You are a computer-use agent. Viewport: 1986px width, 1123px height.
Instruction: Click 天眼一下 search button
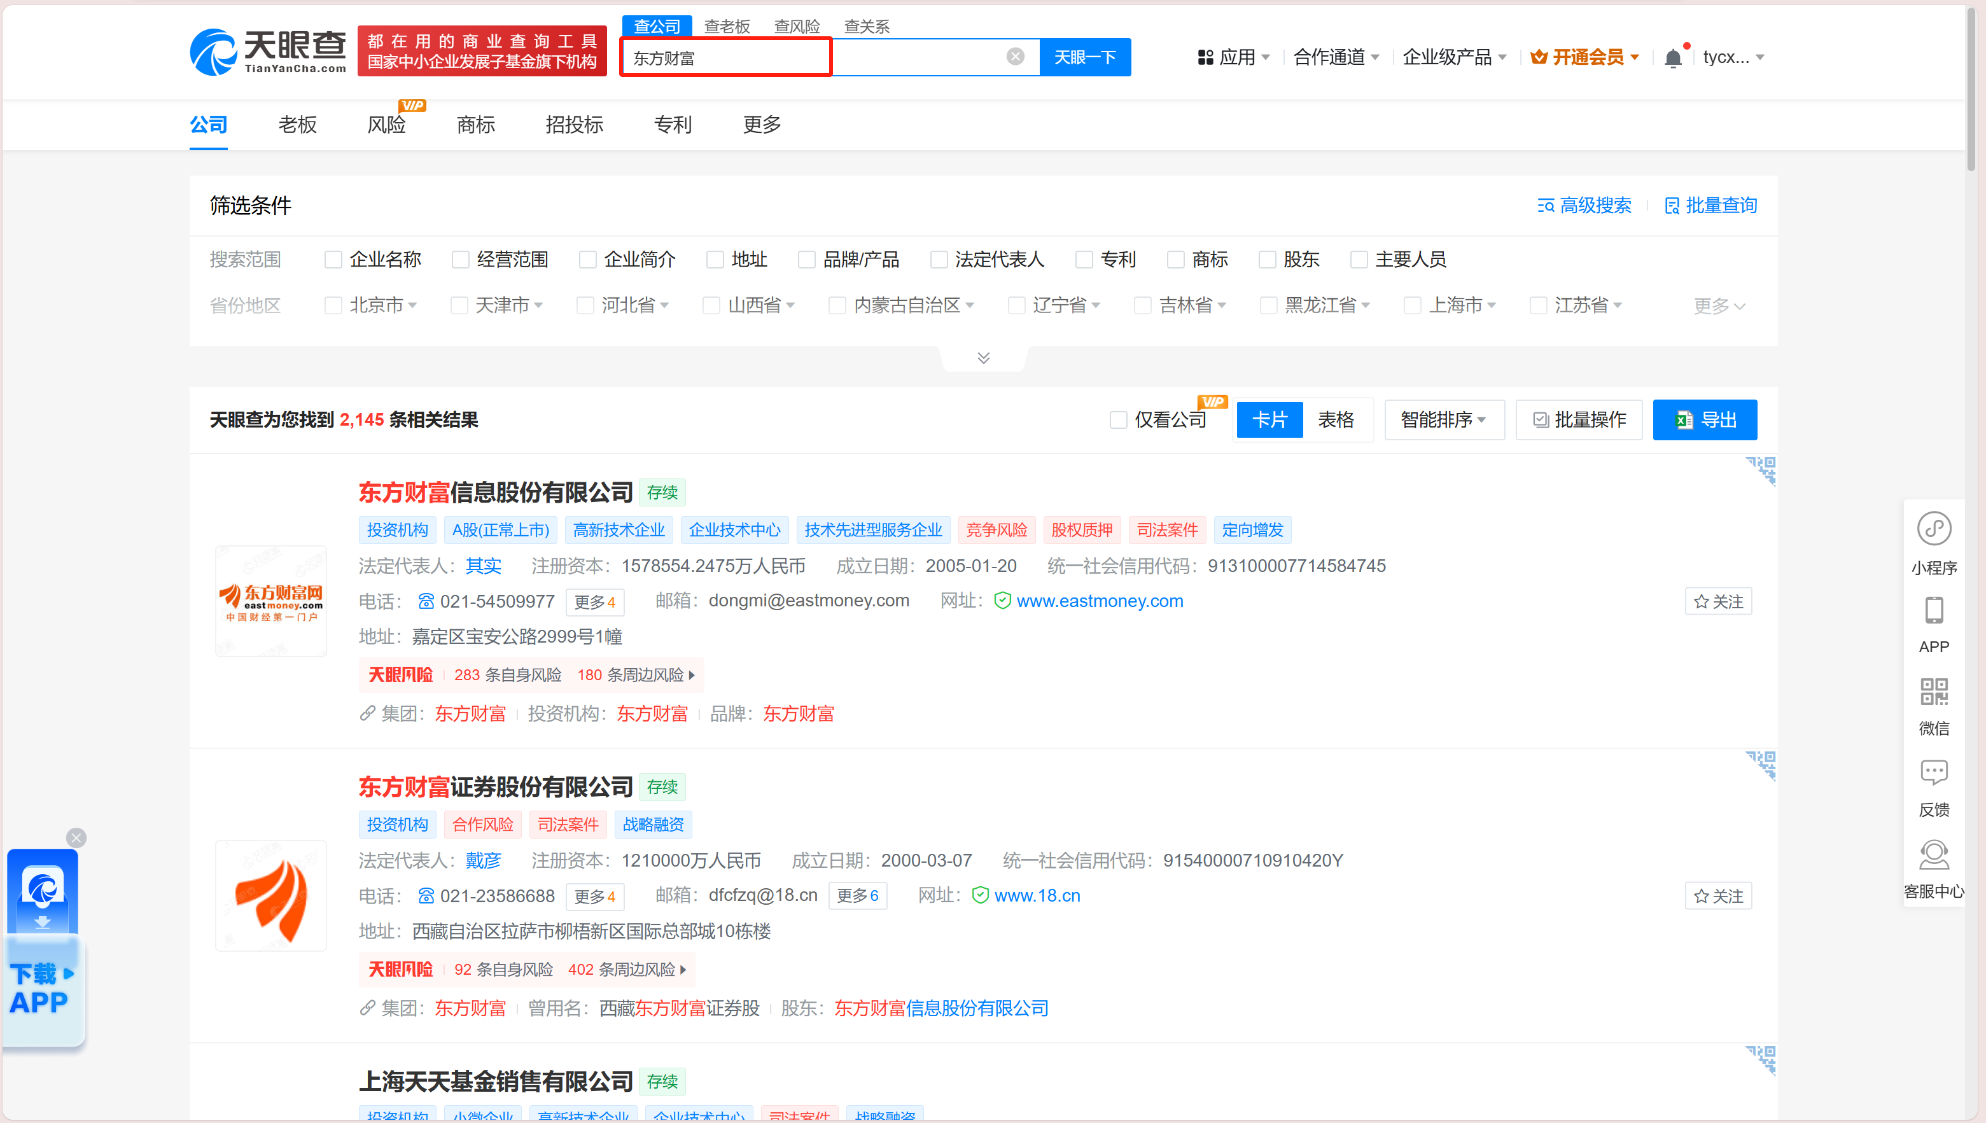click(x=1084, y=57)
